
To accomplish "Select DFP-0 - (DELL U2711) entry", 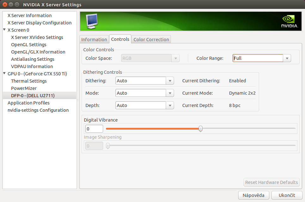I will click(40, 96).
